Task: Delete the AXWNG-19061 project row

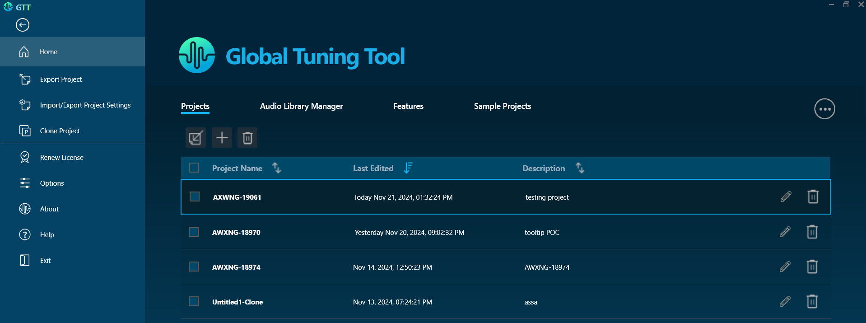Action: click(813, 197)
